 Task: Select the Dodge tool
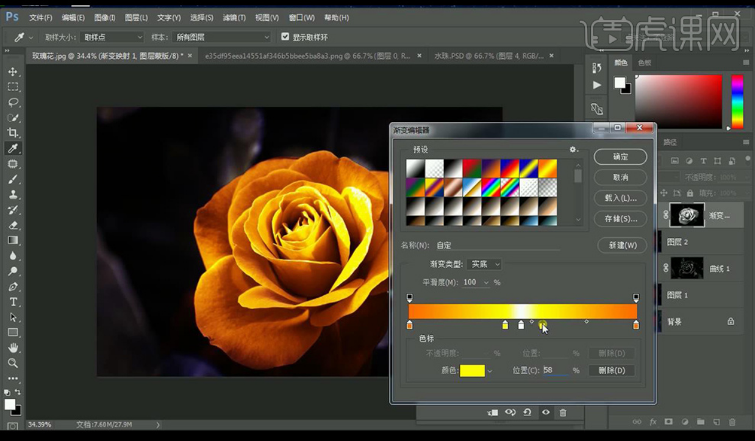pyautogui.click(x=13, y=271)
